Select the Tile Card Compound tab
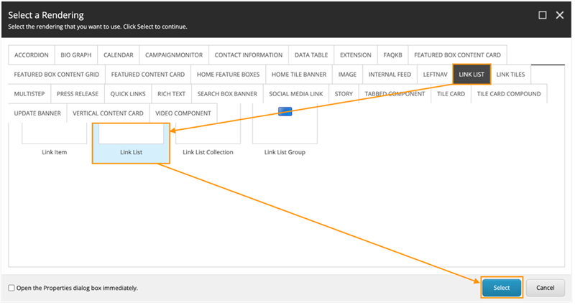575x305 pixels. [509, 94]
